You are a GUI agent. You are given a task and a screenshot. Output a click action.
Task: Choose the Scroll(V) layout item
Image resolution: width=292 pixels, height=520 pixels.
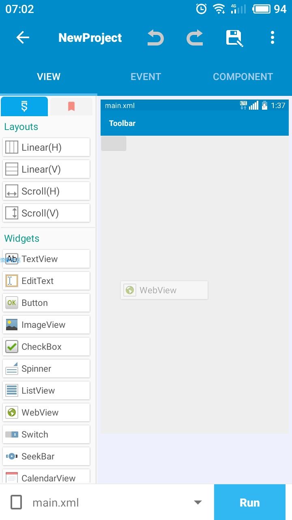click(x=46, y=213)
